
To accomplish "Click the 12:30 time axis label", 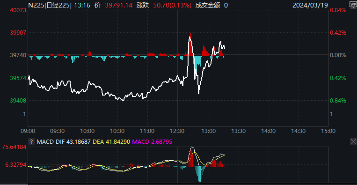I will tap(178, 131).
